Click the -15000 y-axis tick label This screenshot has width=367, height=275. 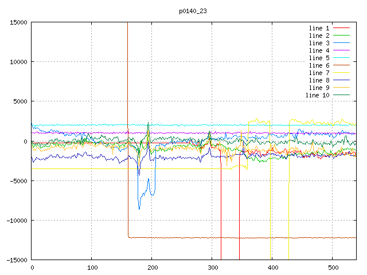[16, 260]
